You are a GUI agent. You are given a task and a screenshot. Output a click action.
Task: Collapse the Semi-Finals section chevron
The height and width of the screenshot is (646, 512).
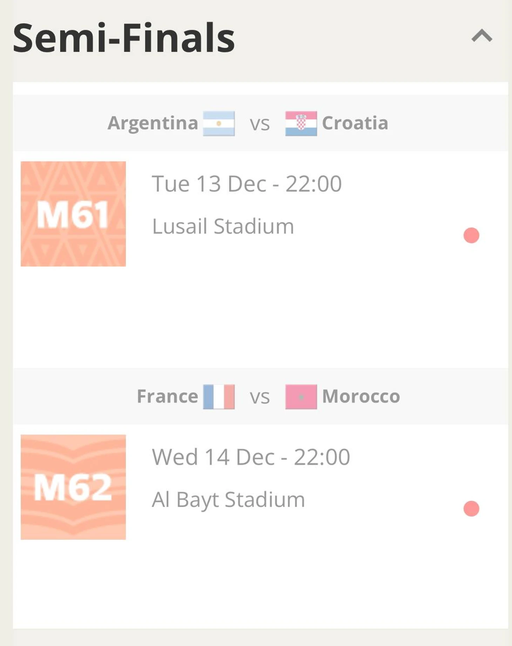click(x=481, y=36)
